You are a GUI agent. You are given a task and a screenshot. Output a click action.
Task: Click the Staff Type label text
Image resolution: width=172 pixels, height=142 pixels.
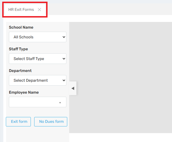[18, 49]
